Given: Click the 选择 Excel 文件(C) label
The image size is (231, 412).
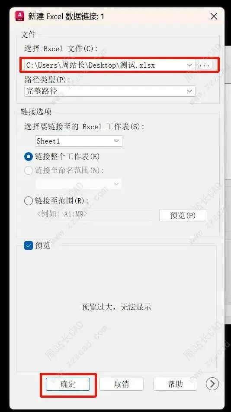Looking at the screenshot, I should (61, 49).
